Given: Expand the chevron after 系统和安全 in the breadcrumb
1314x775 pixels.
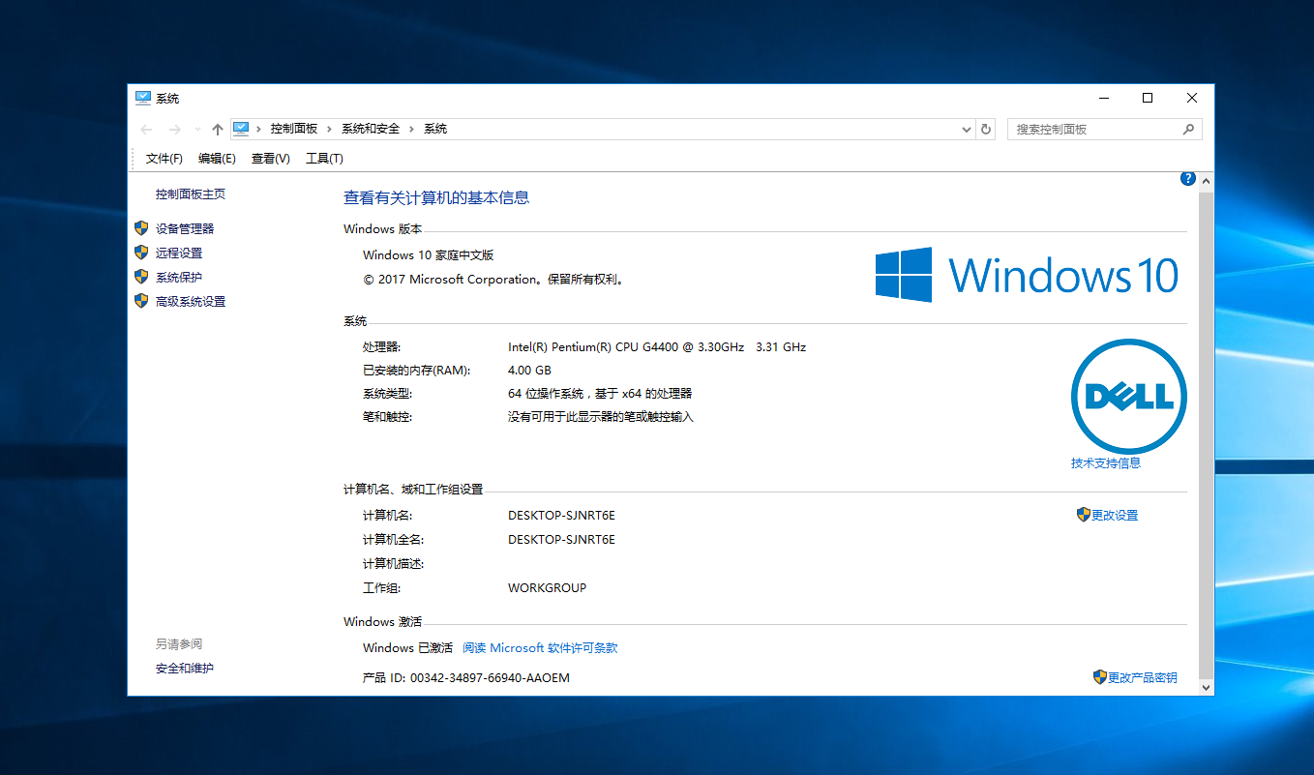Looking at the screenshot, I should (411, 129).
